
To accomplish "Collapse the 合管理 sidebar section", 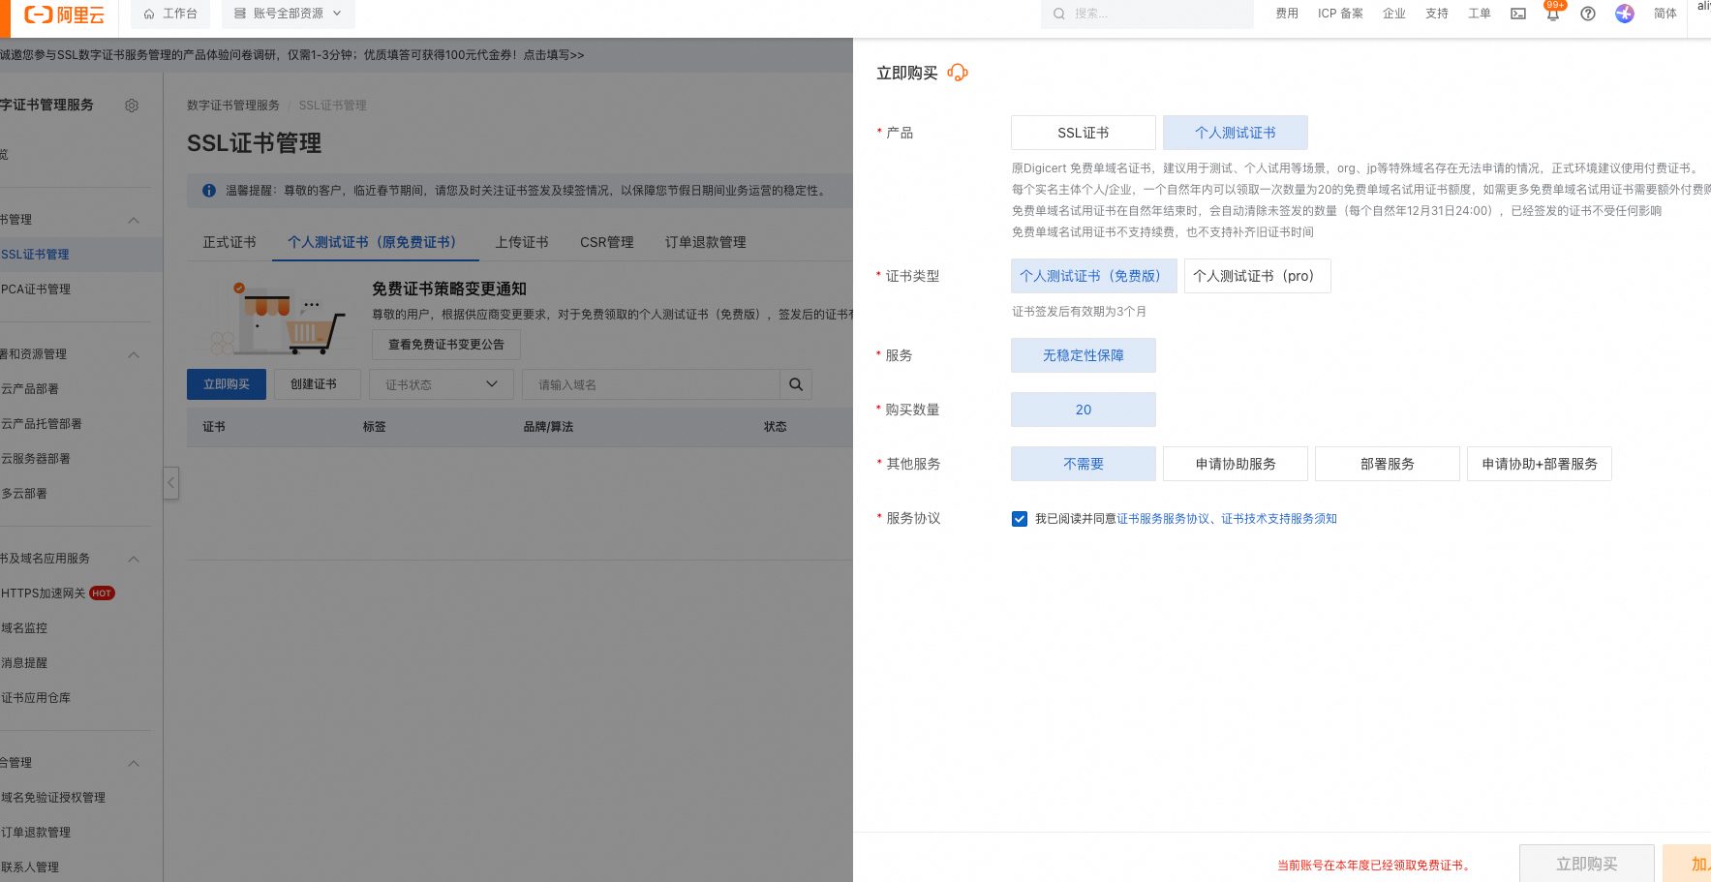I will pyautogui.click(x=134, y=763).
